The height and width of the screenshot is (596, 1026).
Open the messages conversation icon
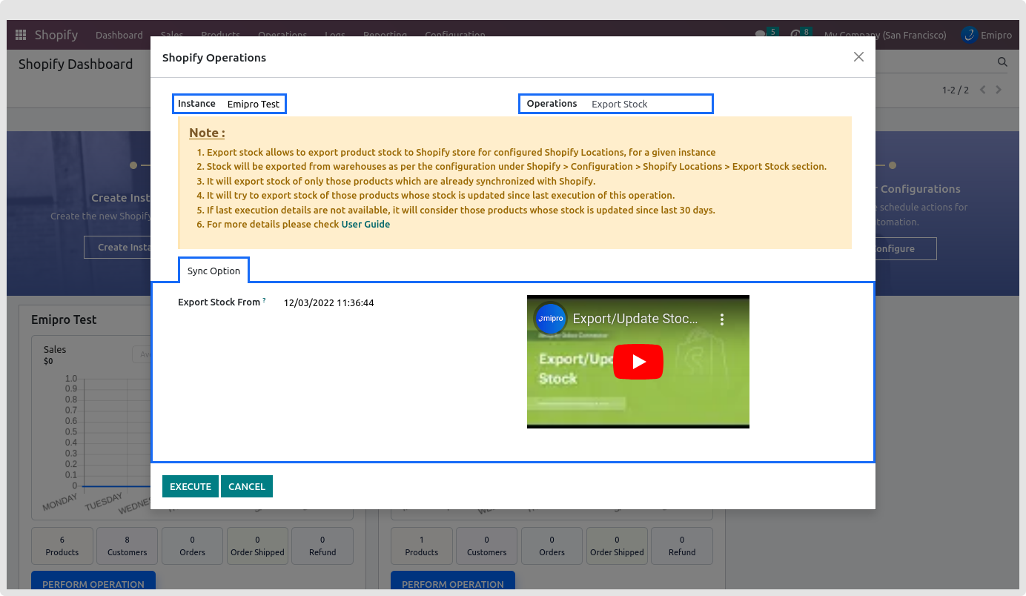[760, 35]
